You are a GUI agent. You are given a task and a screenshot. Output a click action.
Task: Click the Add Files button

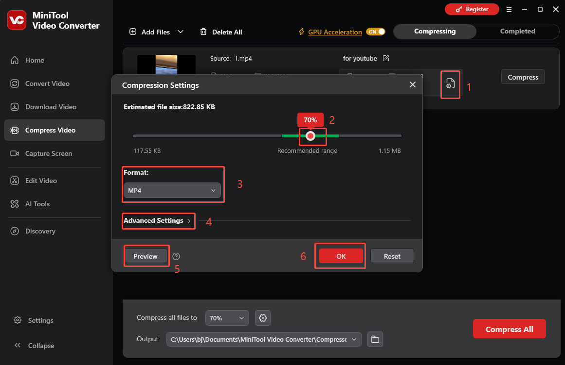point(149,32)
